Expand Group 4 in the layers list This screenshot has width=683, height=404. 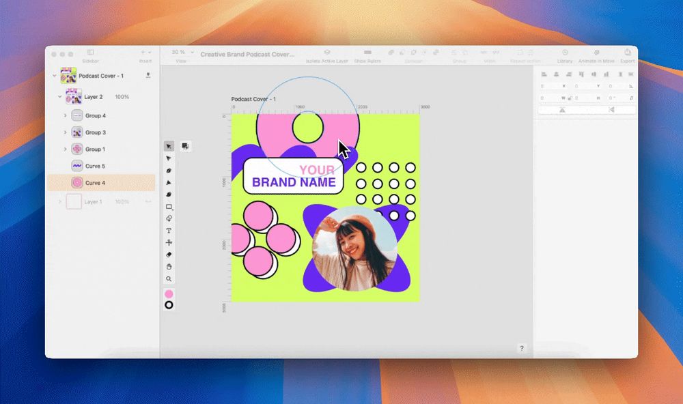[66, 115]
